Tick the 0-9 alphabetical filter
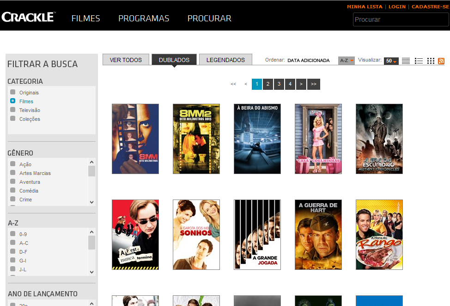Viewport: 450px width, 306px height. 12,233
